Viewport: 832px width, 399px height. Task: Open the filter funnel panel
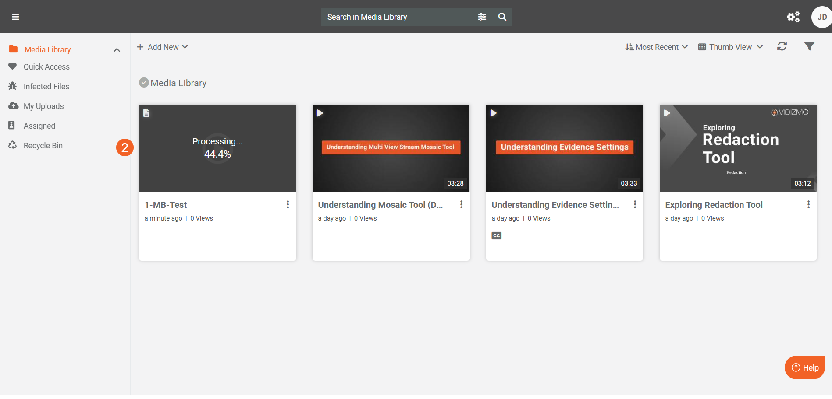click(x=809, y=46)
